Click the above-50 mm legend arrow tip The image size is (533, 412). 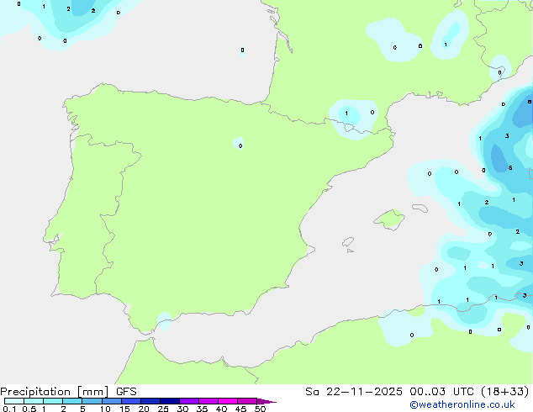266,401
